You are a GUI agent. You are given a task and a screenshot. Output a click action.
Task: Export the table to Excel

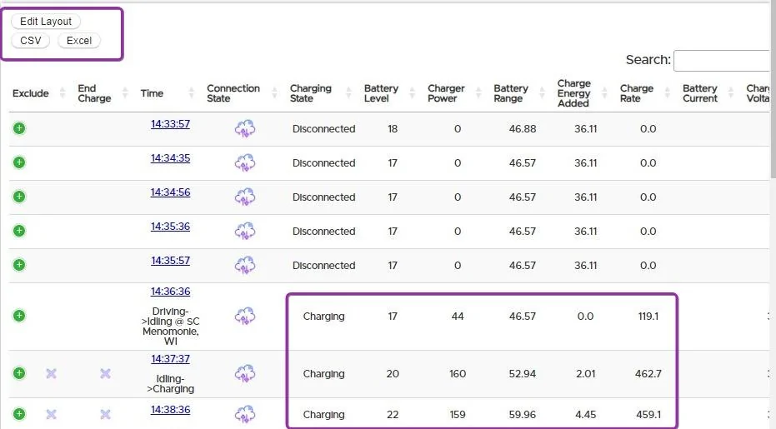[79, 41]
